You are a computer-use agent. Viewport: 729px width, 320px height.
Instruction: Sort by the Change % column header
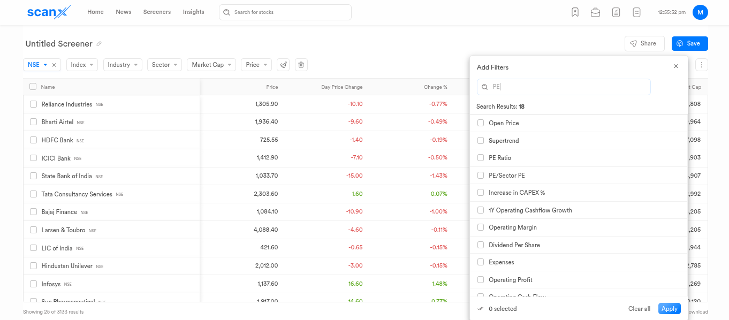tap(435, 87)
